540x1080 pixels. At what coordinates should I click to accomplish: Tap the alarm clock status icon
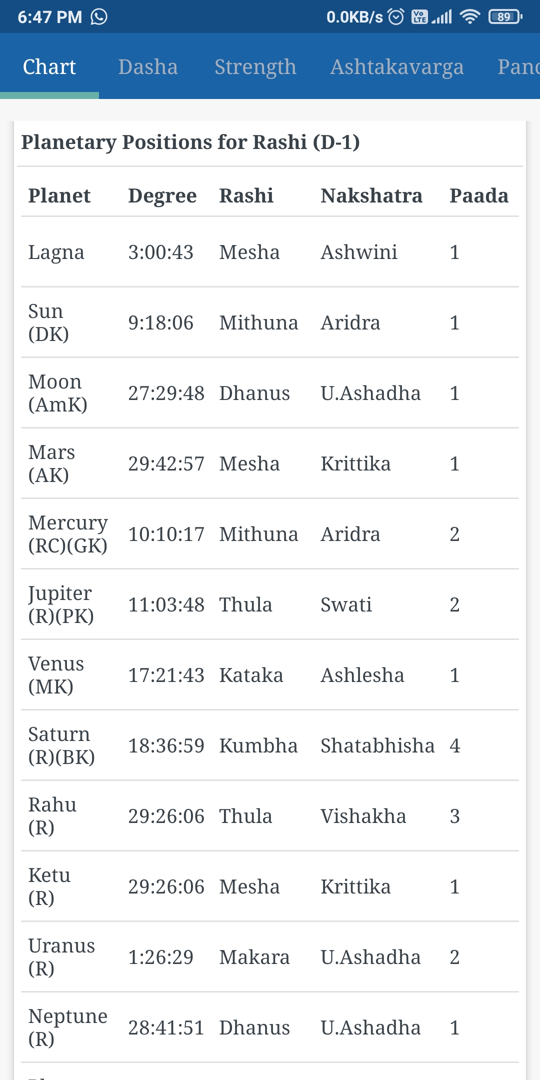396,17
